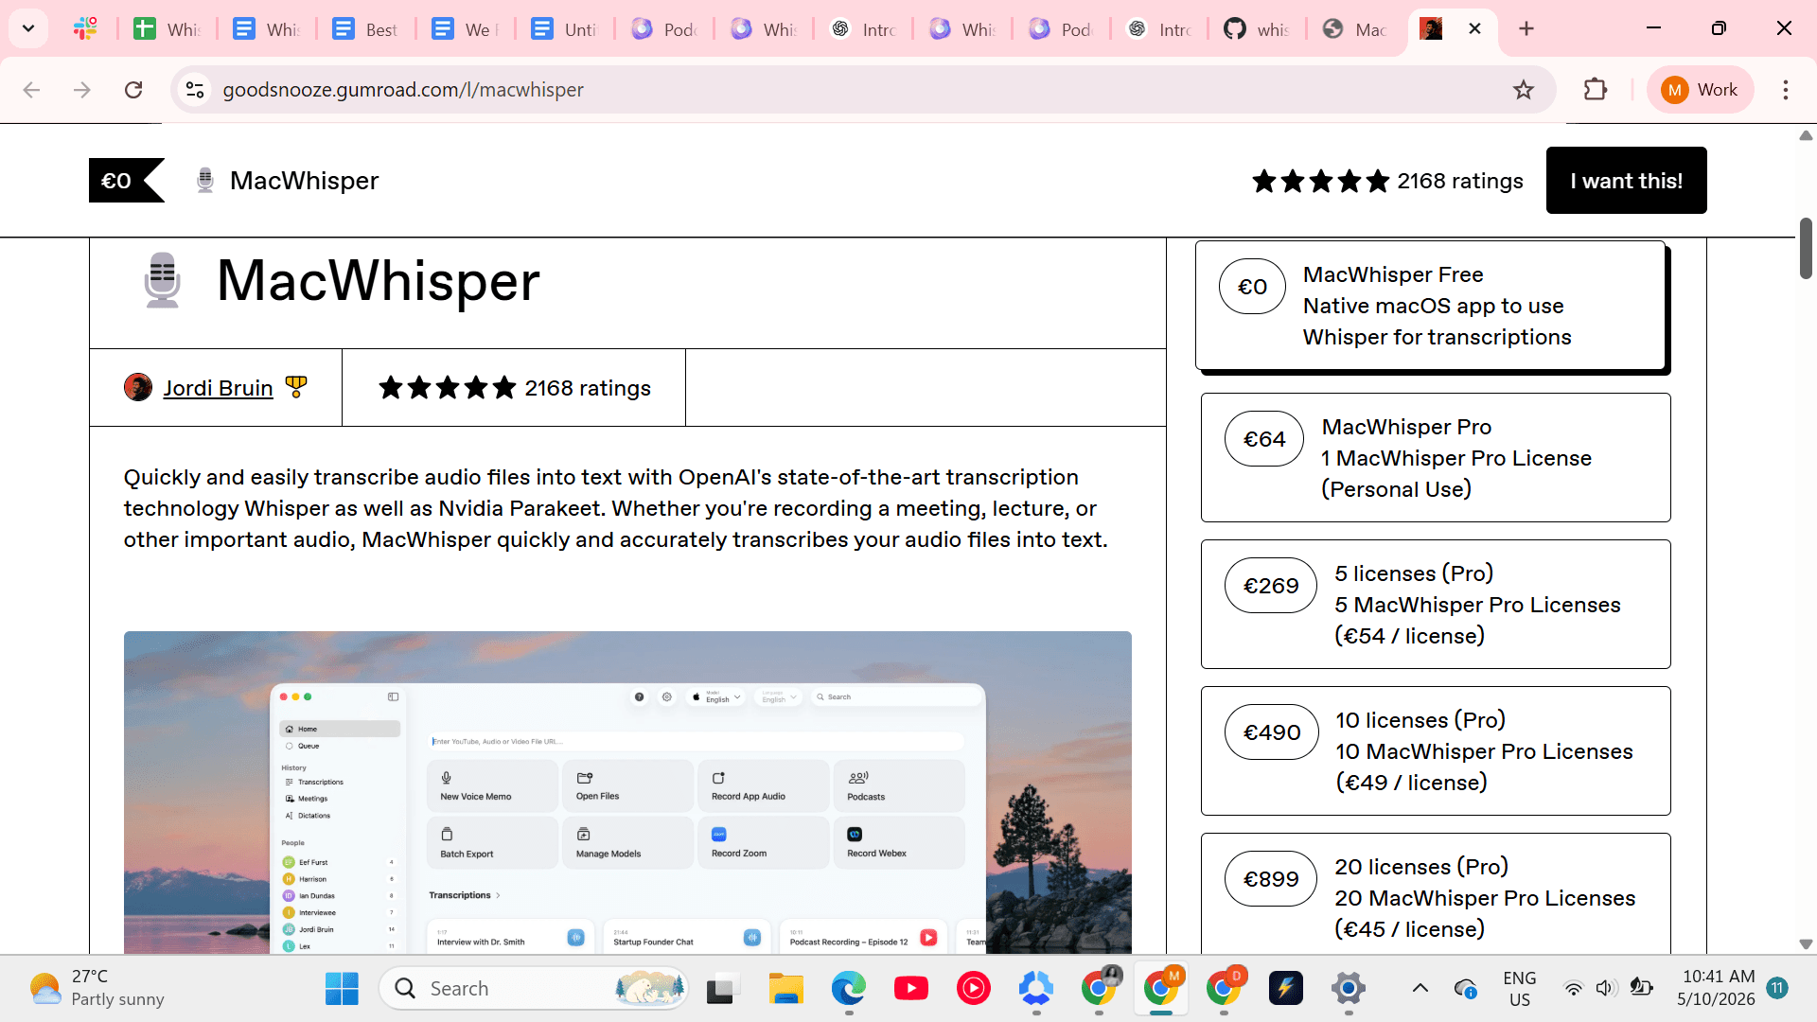Go back to the previous page

pos(31,90)
